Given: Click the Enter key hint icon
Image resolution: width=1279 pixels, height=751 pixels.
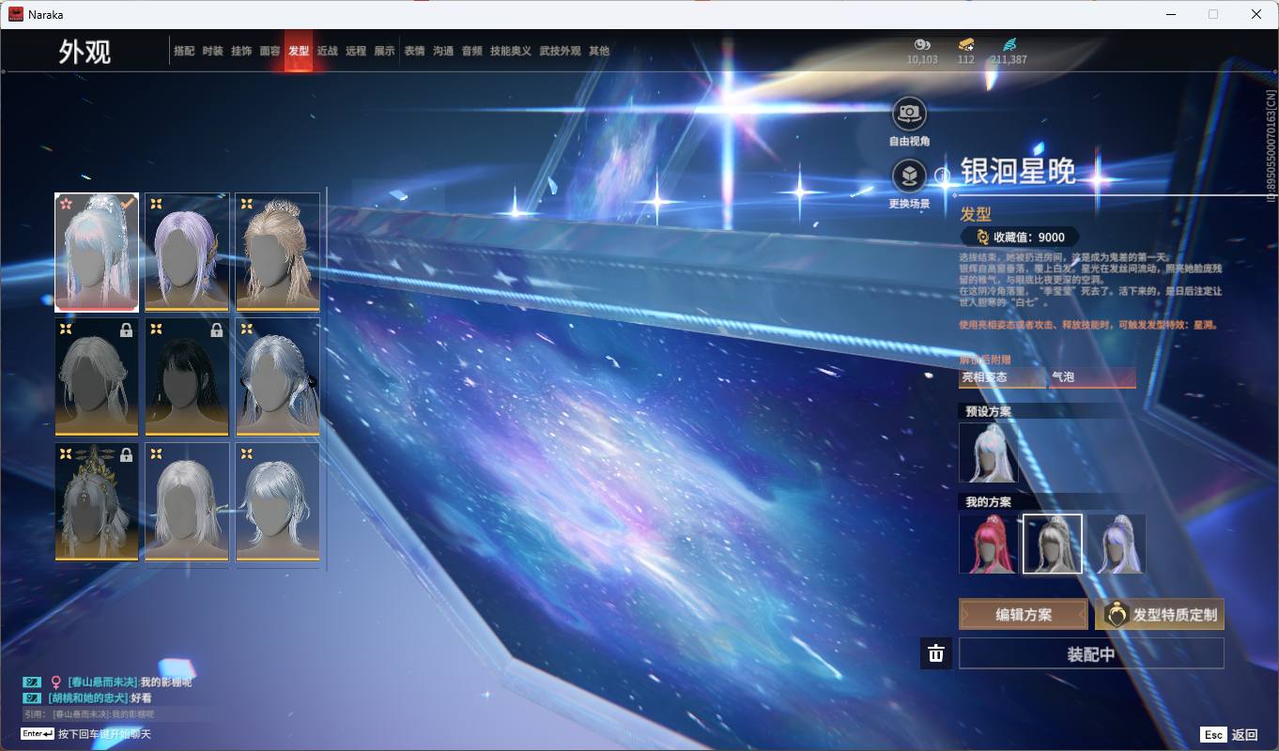Looking at the screenshot, I should [x=38, y=733].
